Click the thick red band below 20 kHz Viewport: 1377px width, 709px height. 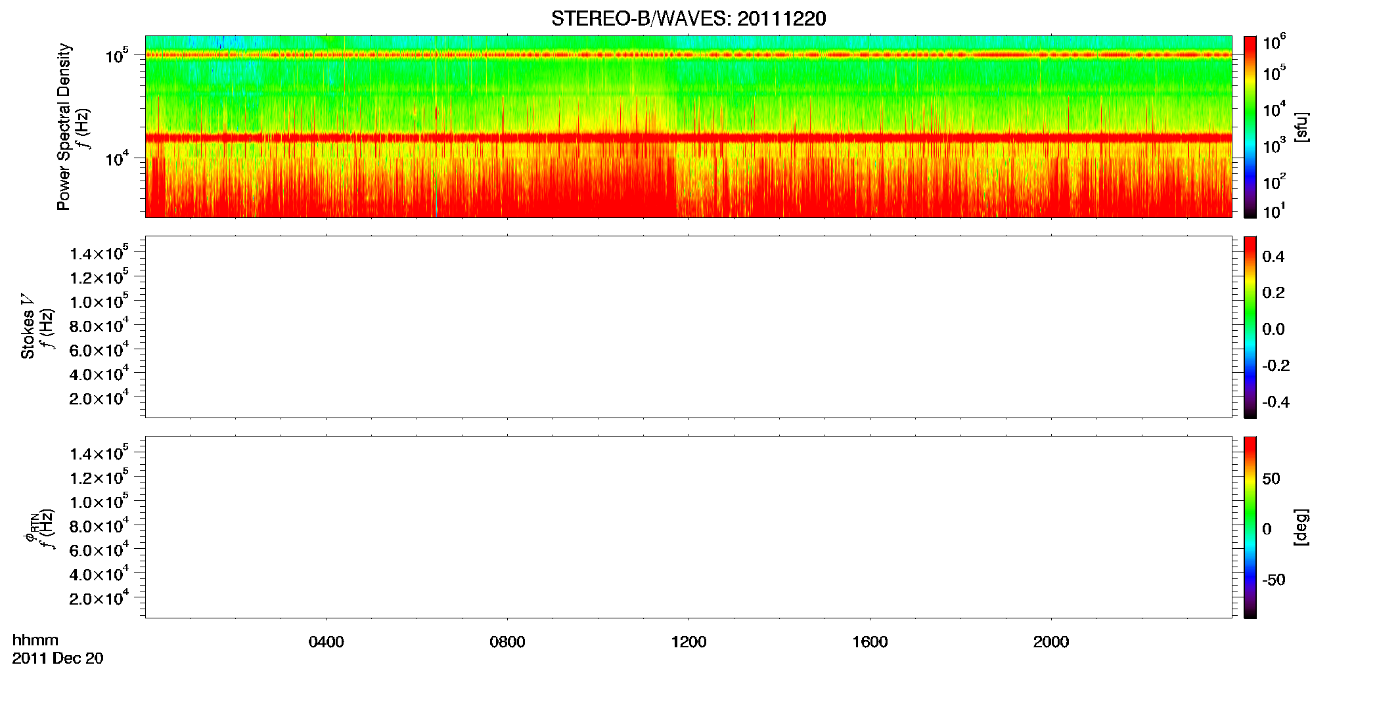(688, 137)
